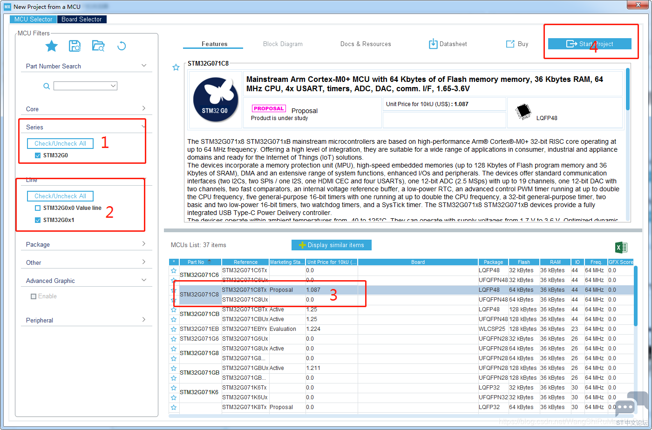Show favorite MCUs star filter icon
Screen dimensions: 652x430
click(52, 46)
